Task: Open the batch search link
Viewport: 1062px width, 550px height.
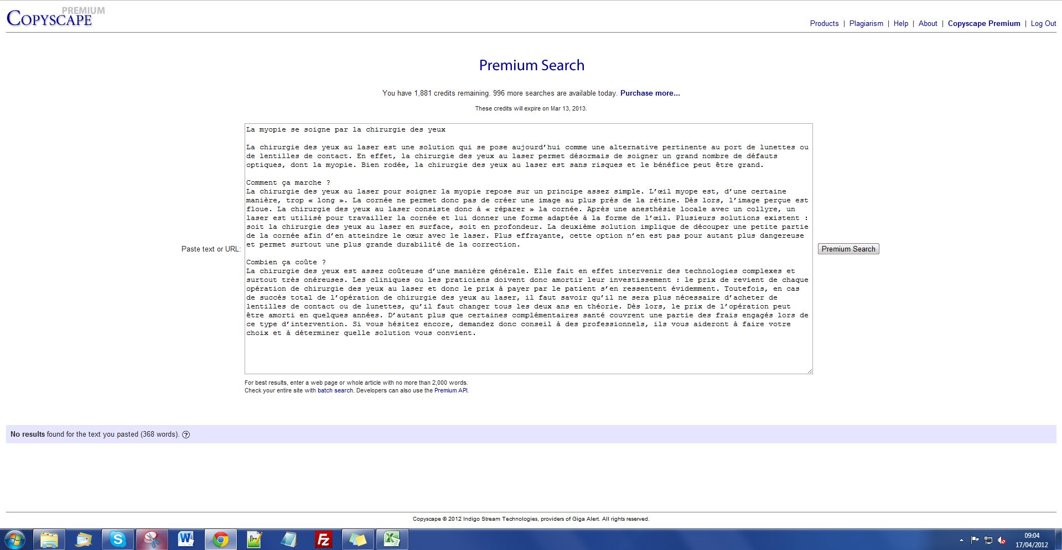Action: click(335, 390)
